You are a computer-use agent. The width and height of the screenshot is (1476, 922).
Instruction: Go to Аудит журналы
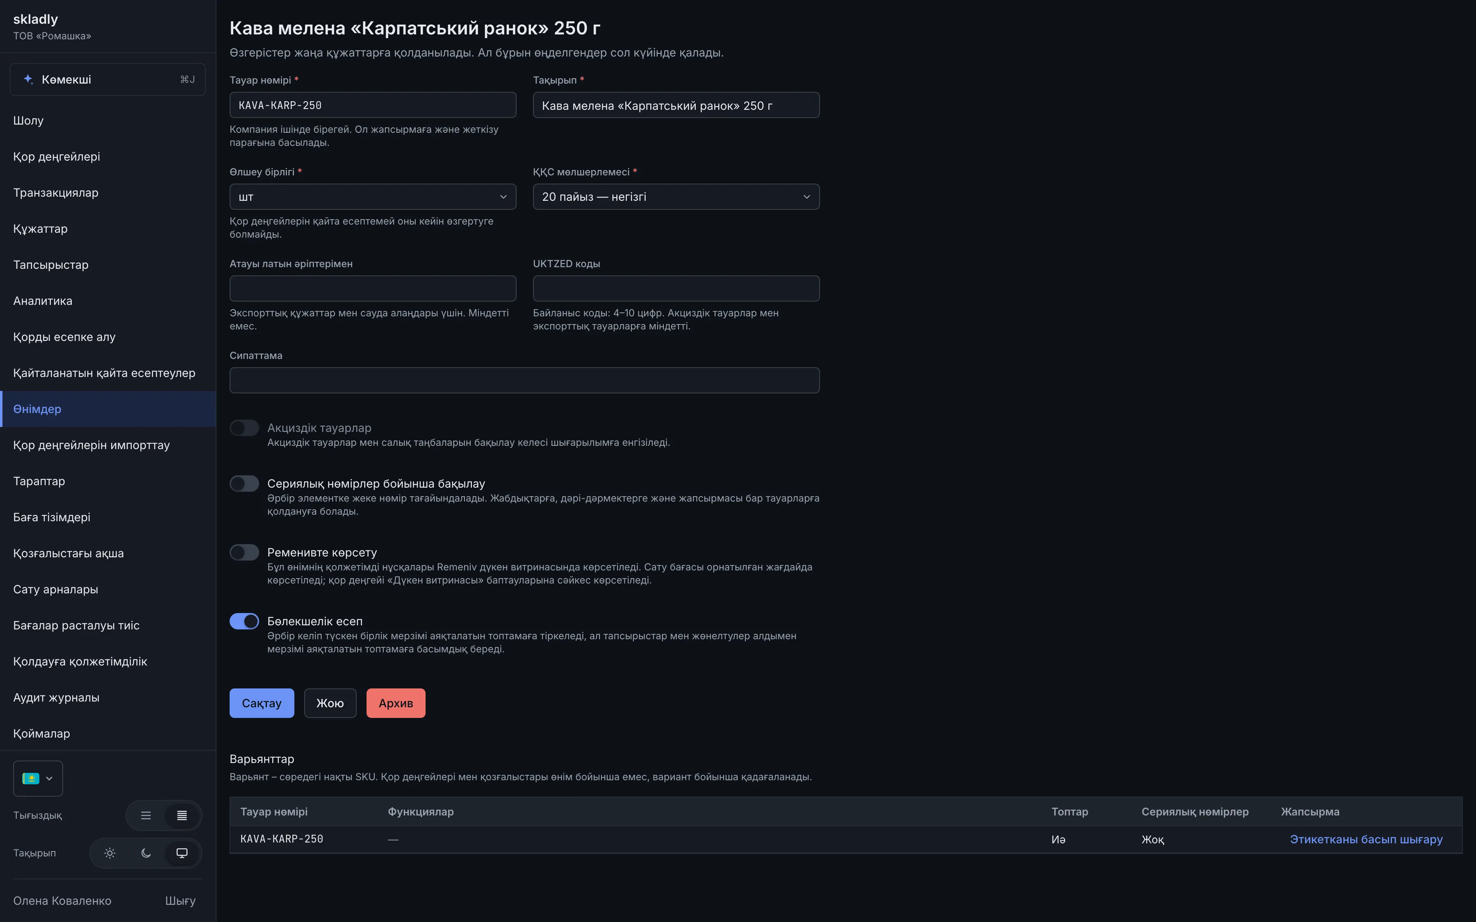(108, 697)
